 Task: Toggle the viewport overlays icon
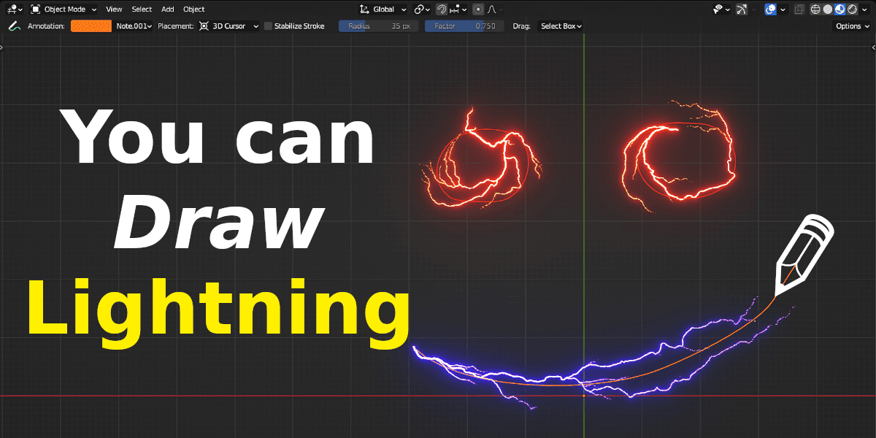pos(771,9)
